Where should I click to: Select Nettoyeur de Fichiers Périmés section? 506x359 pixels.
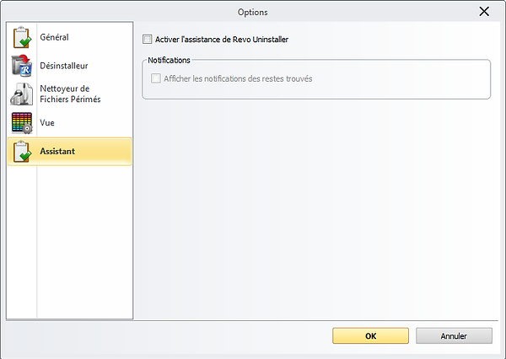point(70,94)
